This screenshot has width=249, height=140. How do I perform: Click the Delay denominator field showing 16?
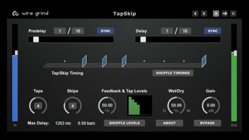pyautogui.click(x=185, y=31)
